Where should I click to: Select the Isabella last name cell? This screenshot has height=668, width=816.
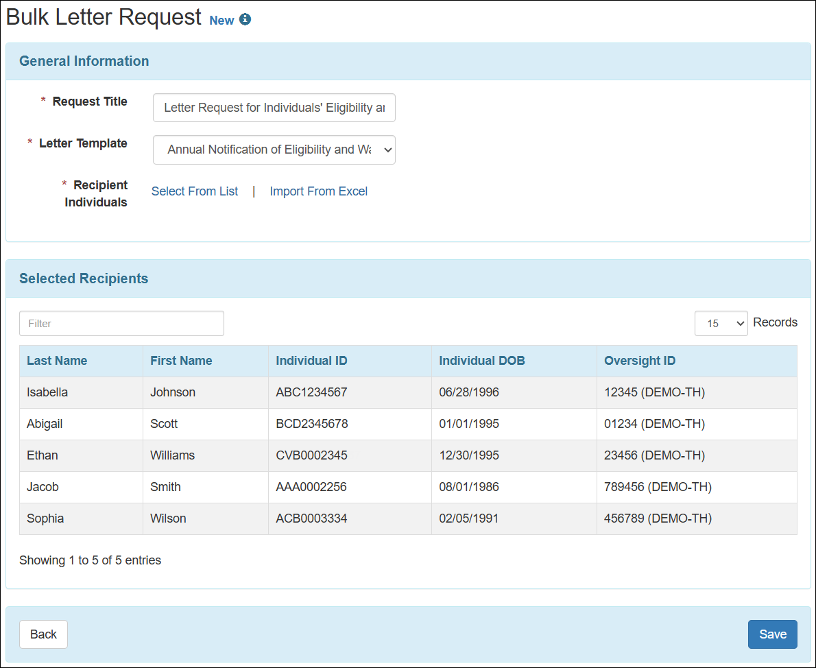(81, 392)
